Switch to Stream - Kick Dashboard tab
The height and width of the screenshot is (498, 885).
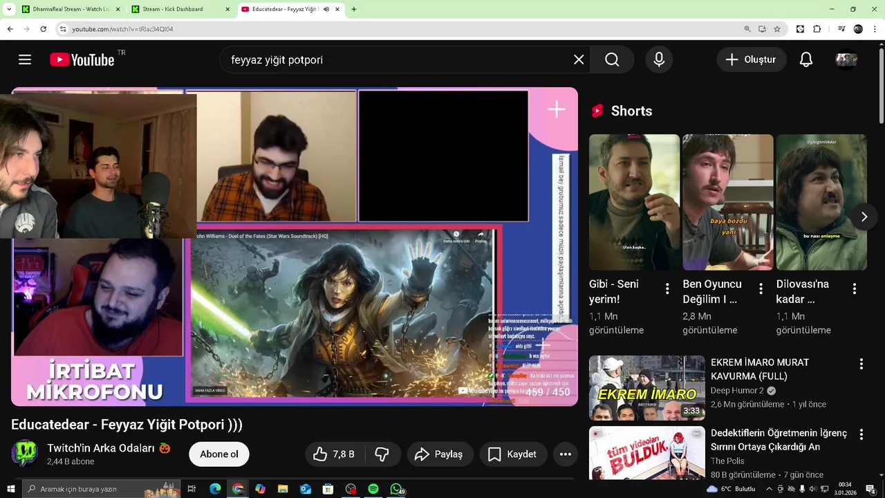(181, 9)
